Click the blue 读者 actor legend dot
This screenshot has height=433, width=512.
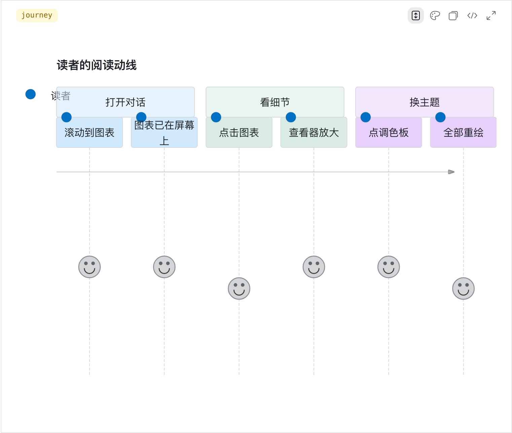(x=31, y=94)
